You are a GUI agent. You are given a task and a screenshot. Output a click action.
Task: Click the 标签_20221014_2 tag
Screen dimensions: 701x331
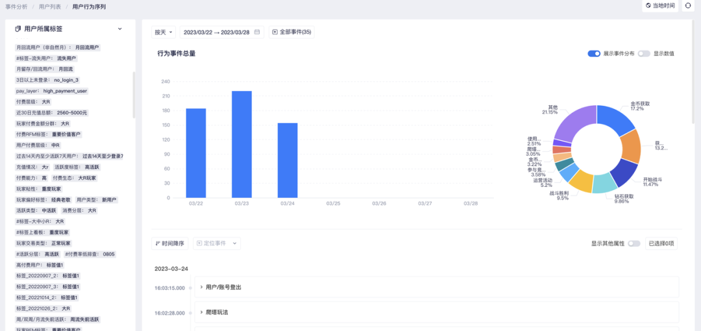click(48, 297)
